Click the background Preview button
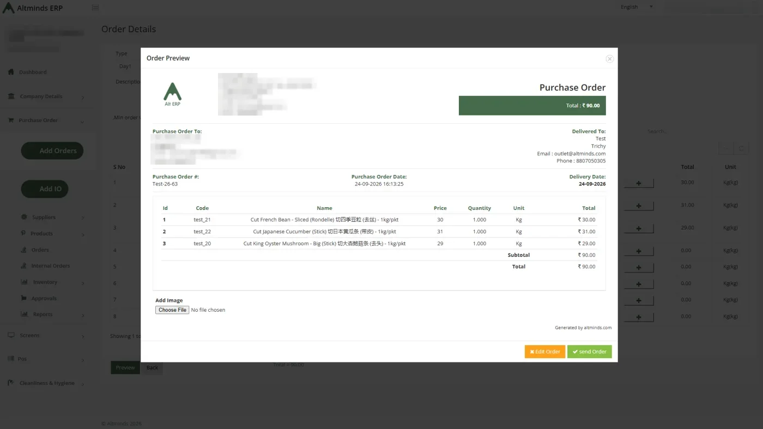 (125, 367)
